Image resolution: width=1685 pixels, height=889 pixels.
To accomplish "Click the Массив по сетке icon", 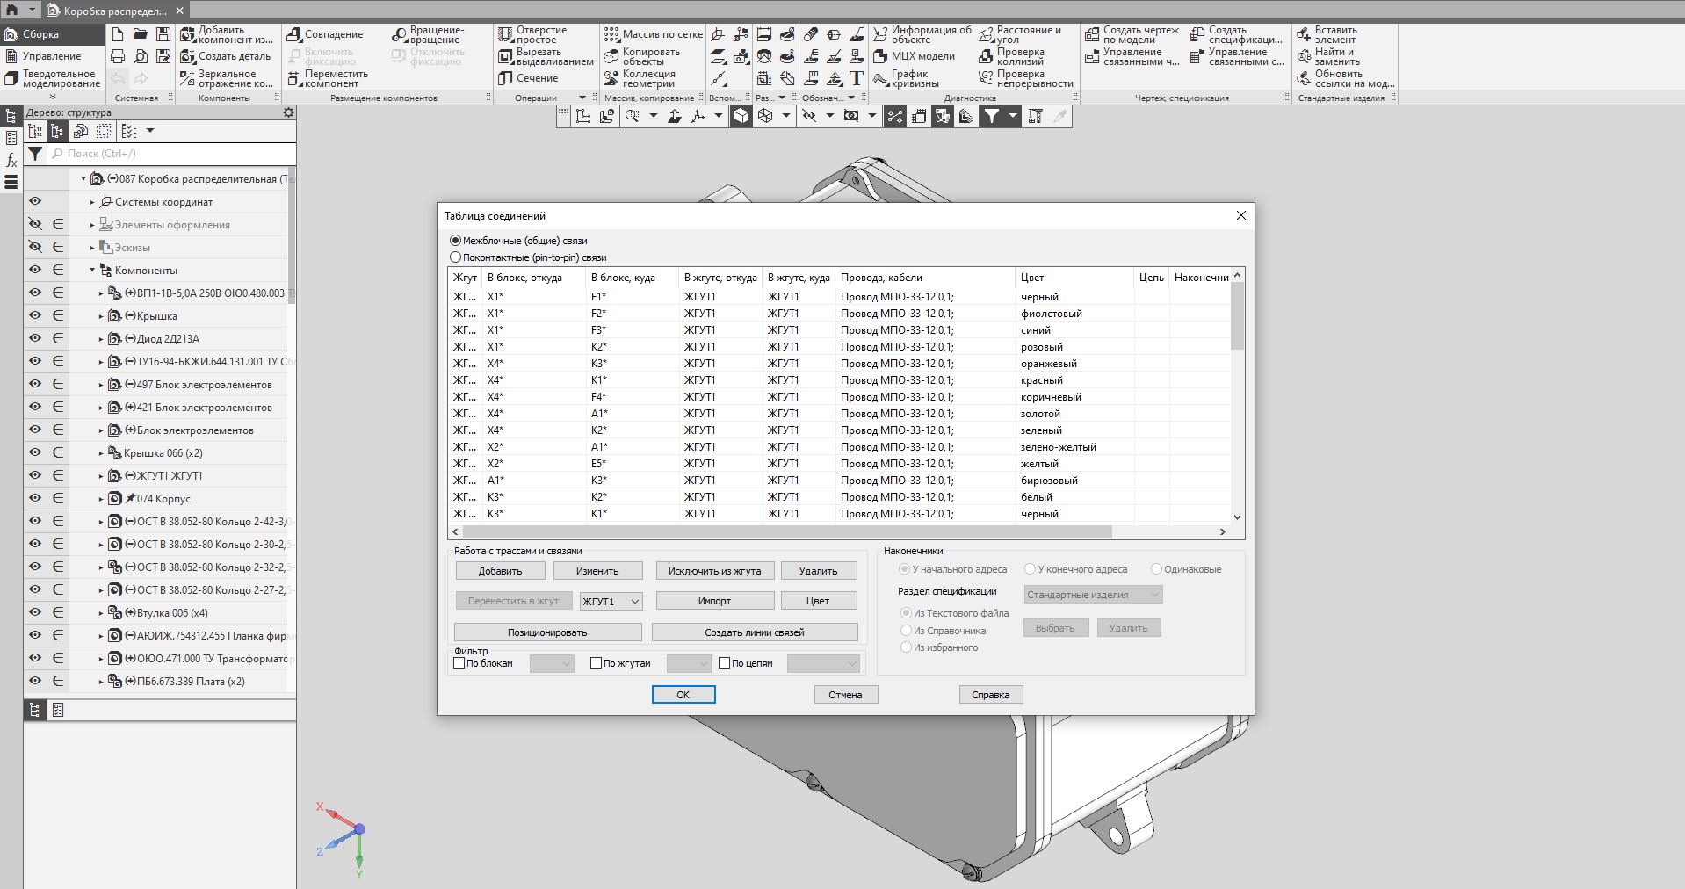I will (611, 34).
